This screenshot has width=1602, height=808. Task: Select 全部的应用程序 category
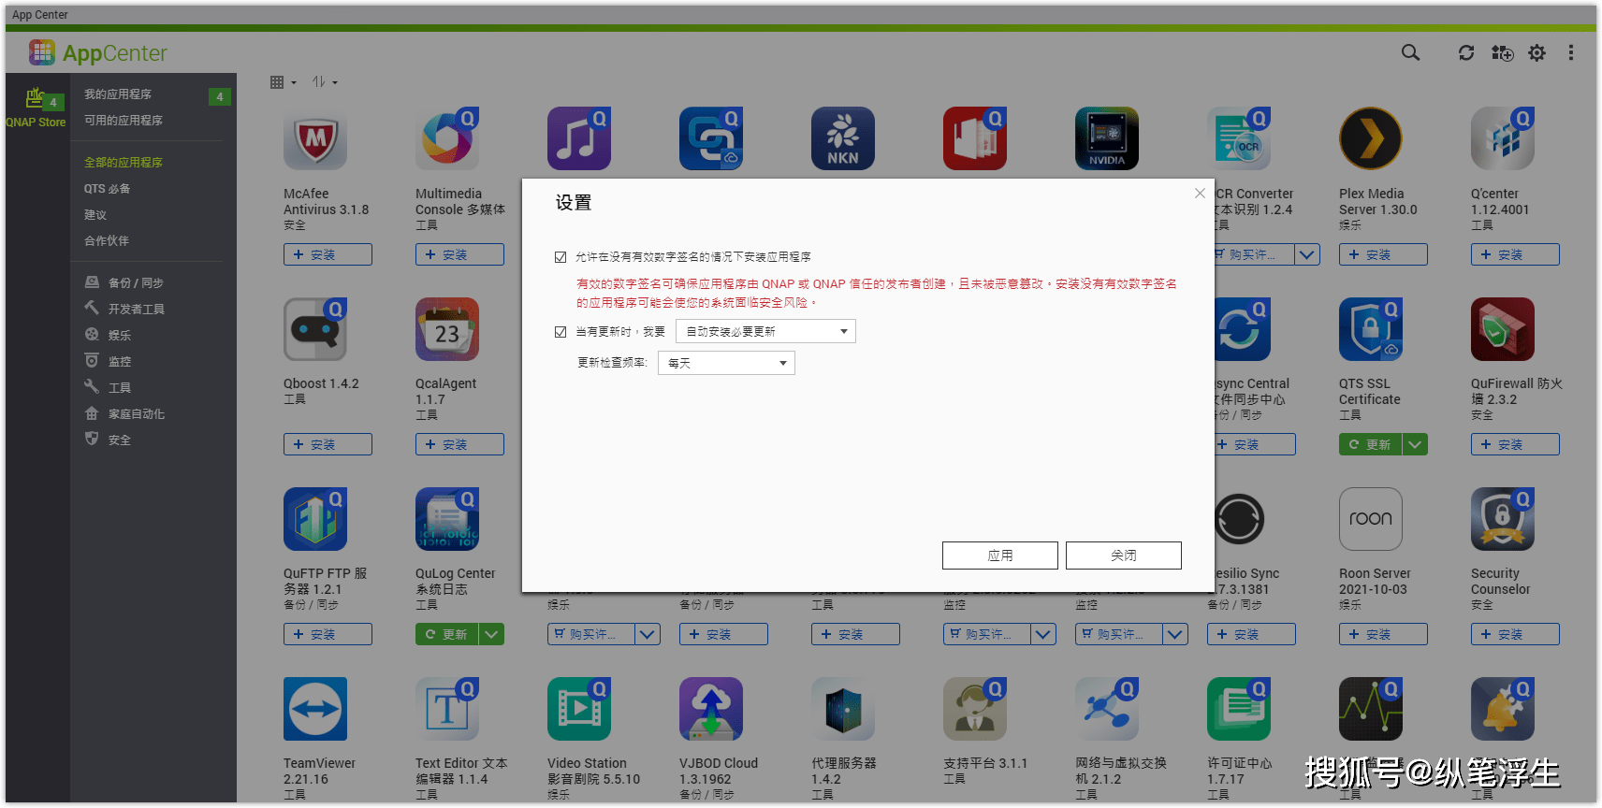click(x=124, y=163)
